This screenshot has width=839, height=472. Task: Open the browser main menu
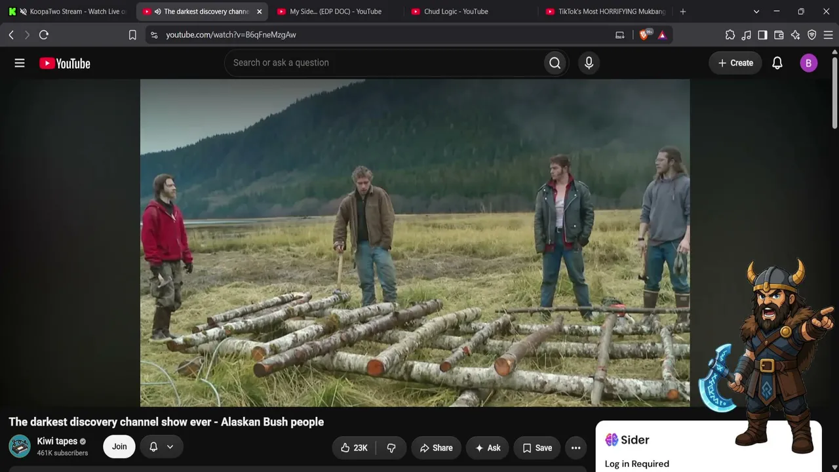(828, 35)
